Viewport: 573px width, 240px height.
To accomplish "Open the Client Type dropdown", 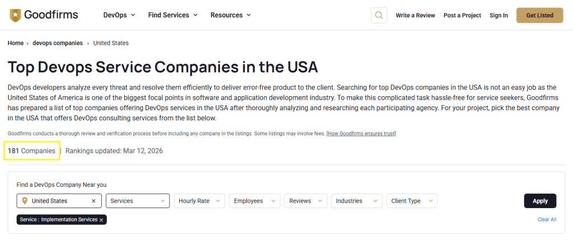I will point(412,201).
